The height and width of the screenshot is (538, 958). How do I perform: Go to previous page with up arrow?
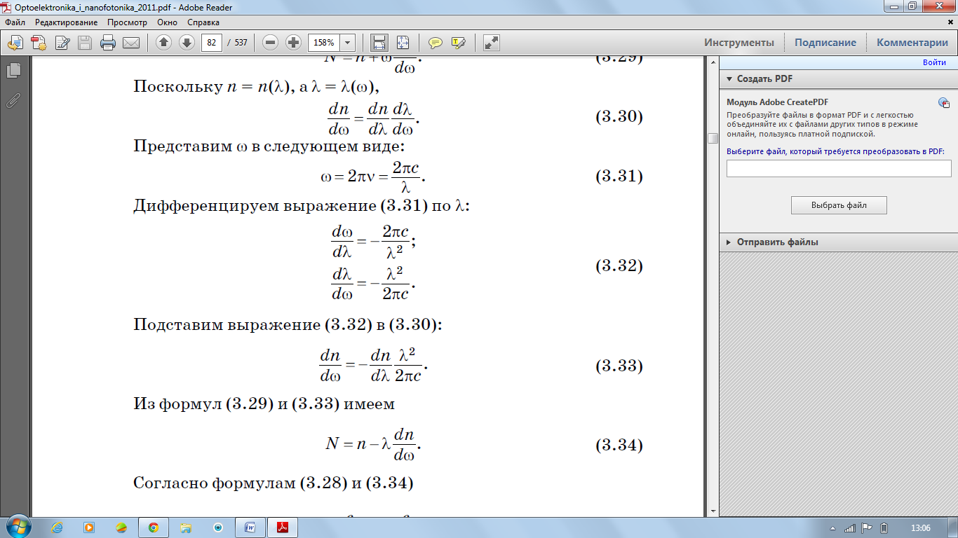(163, 43)
